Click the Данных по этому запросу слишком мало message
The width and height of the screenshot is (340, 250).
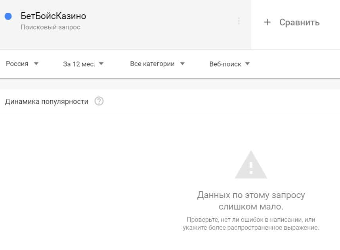click(251, 201)
